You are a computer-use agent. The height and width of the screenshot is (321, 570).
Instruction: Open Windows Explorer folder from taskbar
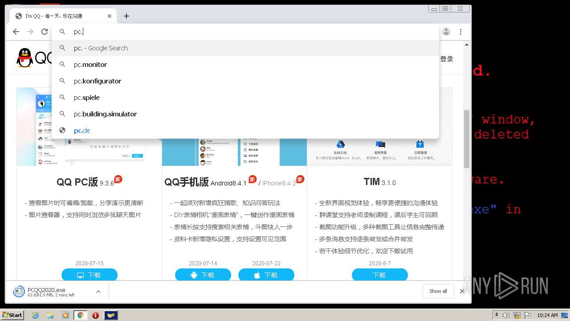(x=50, y=315)
